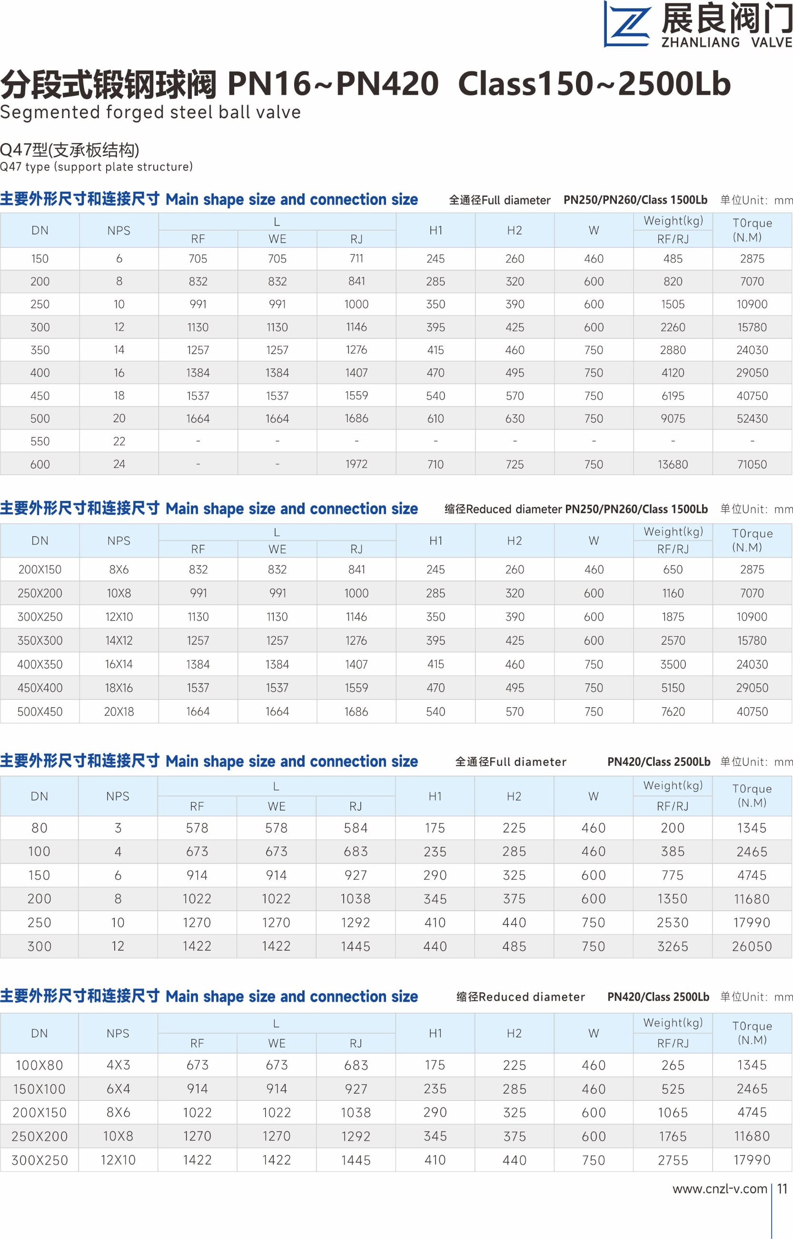Select subtitle Segmented forged steel ball valve

click(150, 112)
